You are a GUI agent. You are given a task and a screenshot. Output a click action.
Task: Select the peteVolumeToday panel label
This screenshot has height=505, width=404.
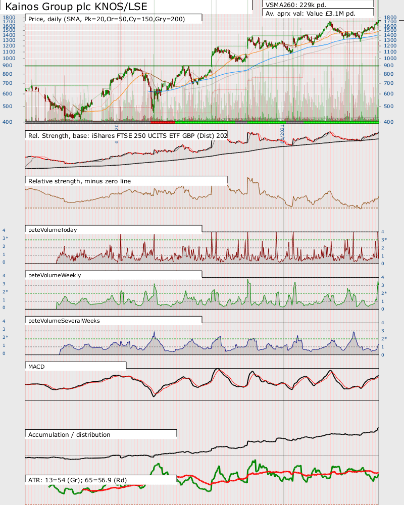point(53,230)
